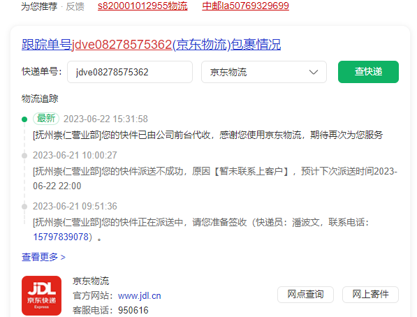417x317 pixels.
Task: Click the 为您推荐 label
Action: (x=39, y=6)
